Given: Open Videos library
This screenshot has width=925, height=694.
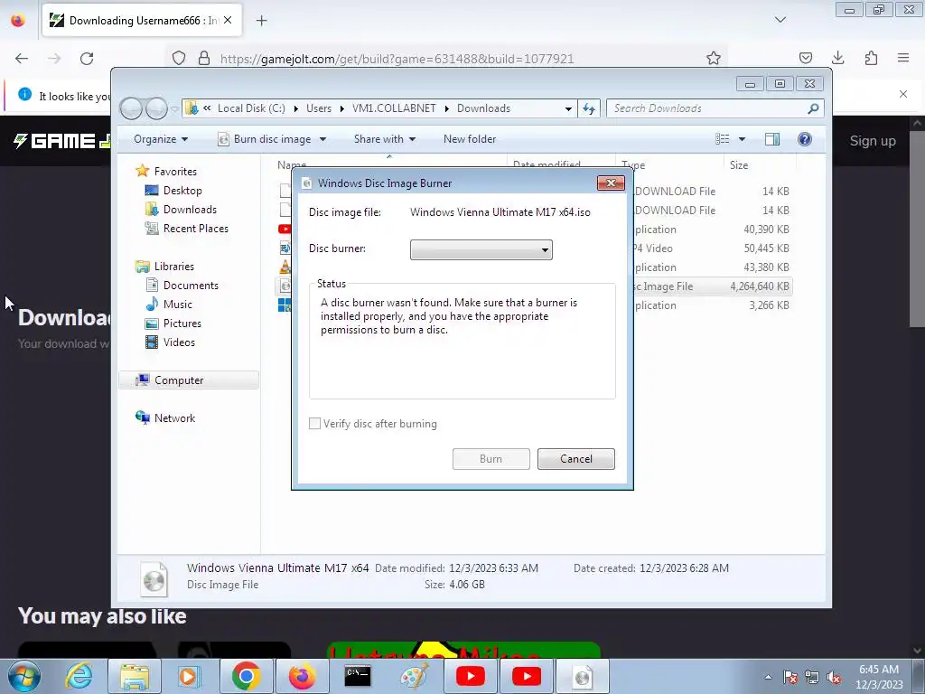Looking at the screenshot, I should [179, 342].
